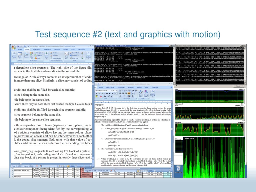Open Page Layout tab in left Word window
The height and width of the screenshot is (192, 256).
coord(36,49)
